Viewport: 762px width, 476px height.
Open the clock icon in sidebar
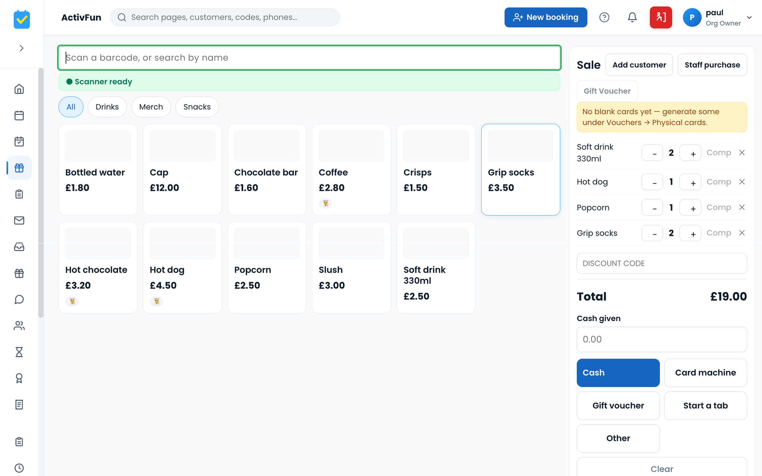(x=19, y=468)
